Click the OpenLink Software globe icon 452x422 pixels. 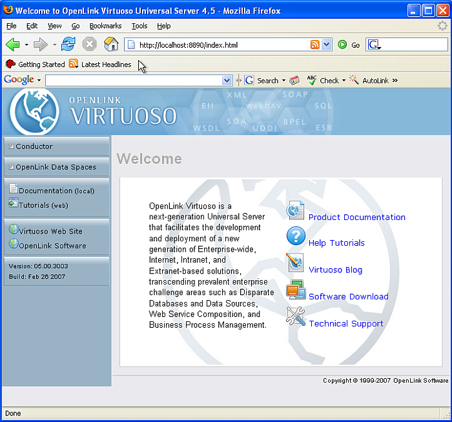coord(14,243)
